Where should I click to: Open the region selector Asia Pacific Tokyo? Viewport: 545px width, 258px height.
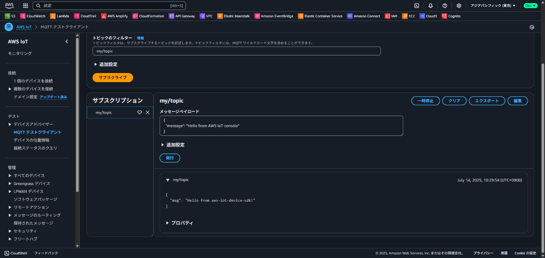tap(493, 6)
